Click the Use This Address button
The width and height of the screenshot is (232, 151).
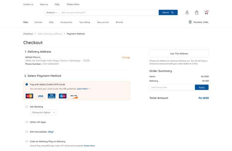[179, 53]
